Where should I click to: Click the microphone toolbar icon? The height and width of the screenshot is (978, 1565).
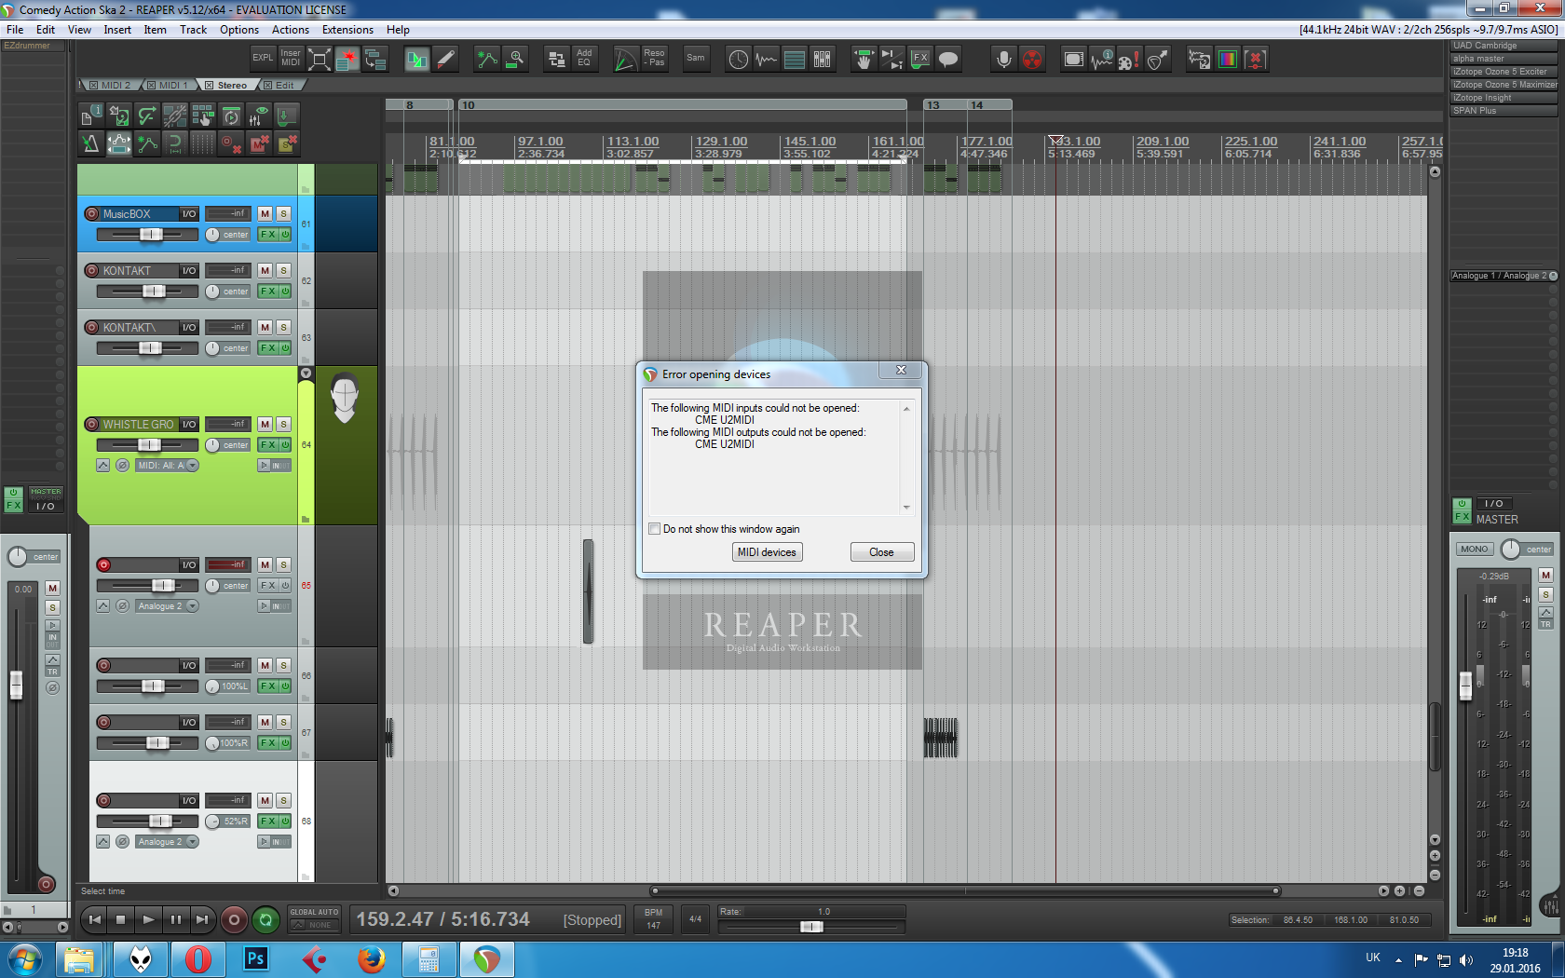click(1003, 59)
